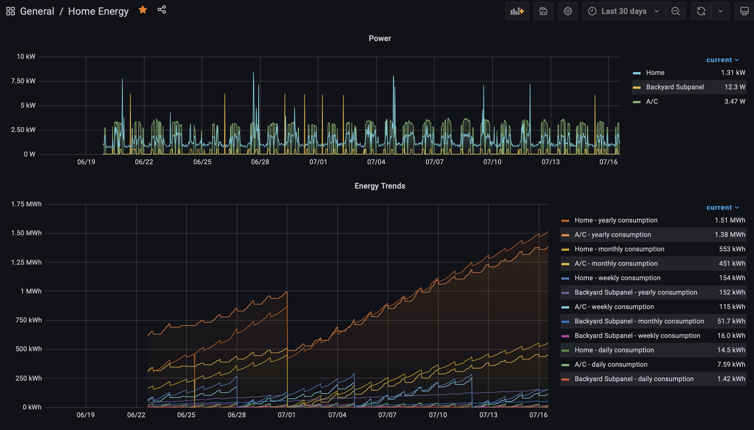This screenshot has height=430, width=754.
Task: Click 07/01 point on Energy Trends graph axis
Action: pos(286,415)
